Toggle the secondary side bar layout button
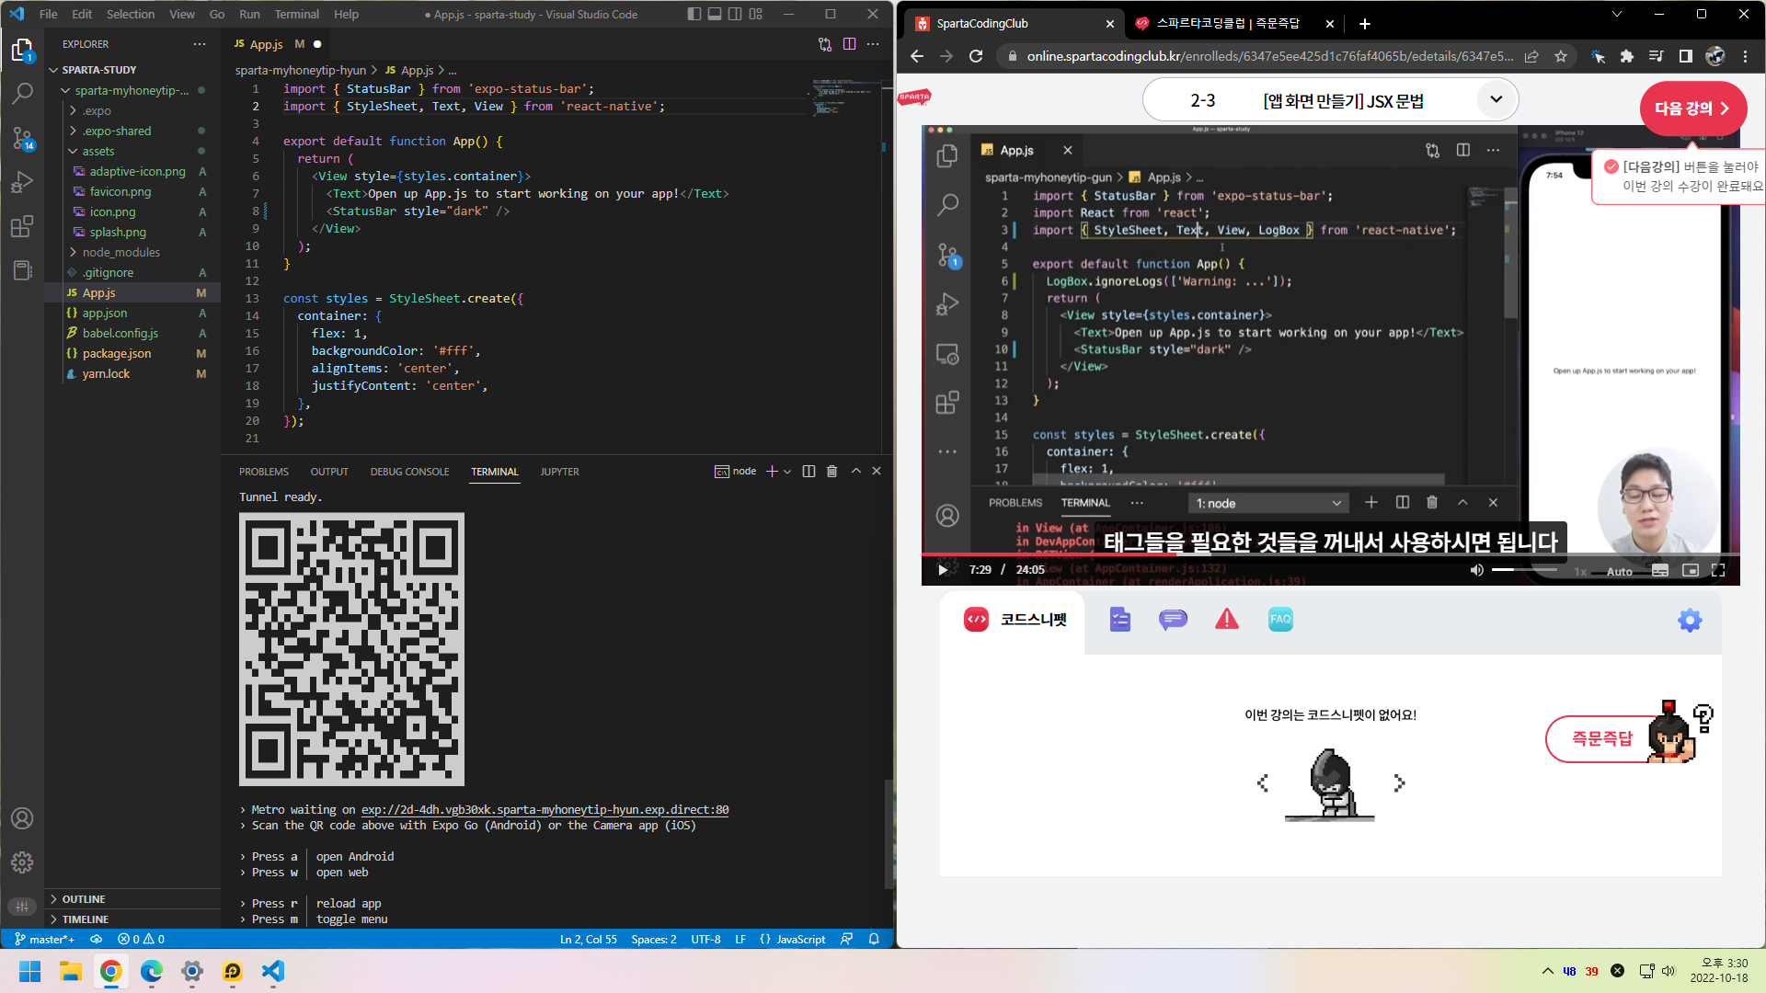1766x993 pixels. pos(735,14)
